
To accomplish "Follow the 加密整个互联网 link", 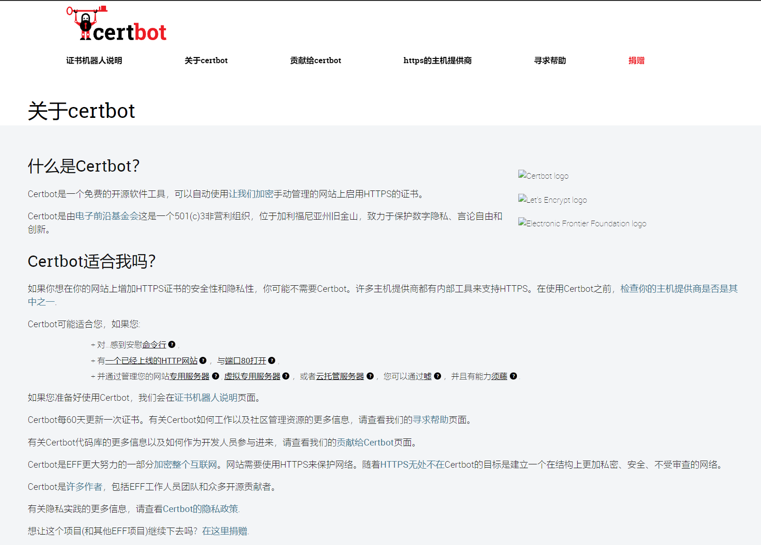I will coord(186,465).
